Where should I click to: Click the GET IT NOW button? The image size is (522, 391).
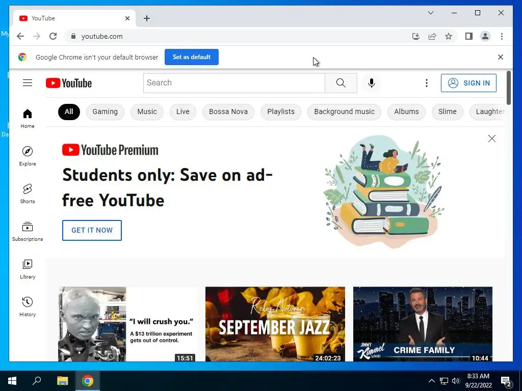92,230
